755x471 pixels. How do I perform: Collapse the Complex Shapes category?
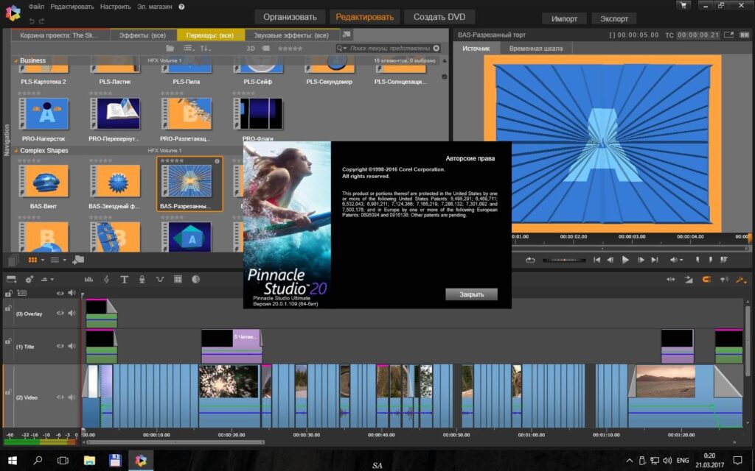click(x=15, y=151)
